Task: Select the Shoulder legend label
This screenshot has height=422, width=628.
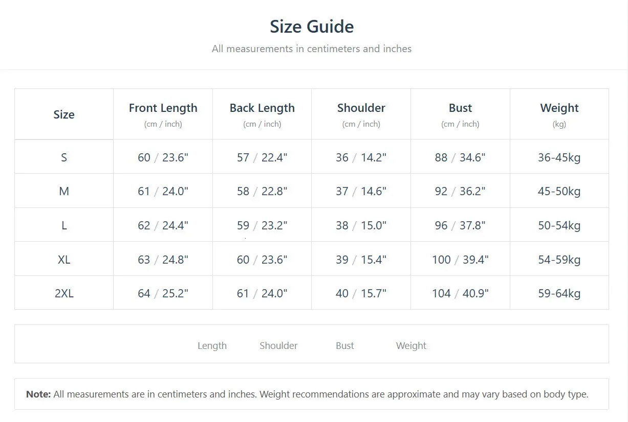Action: (278, 346)
